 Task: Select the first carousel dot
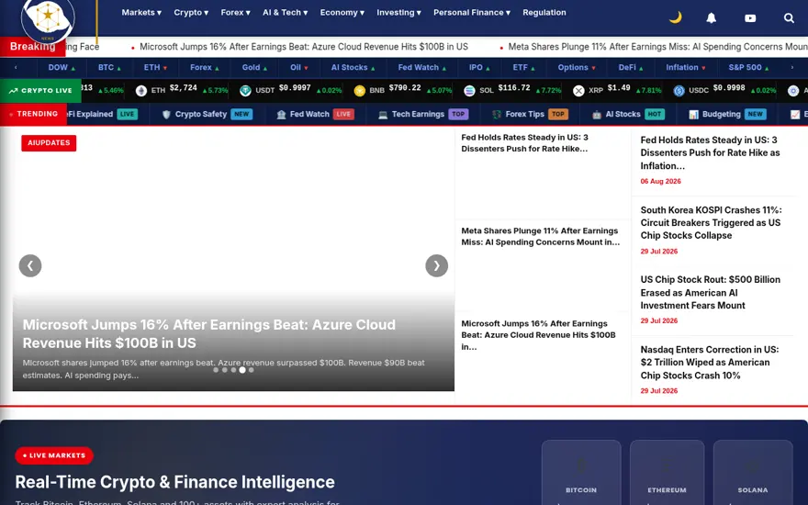[216, 370]
